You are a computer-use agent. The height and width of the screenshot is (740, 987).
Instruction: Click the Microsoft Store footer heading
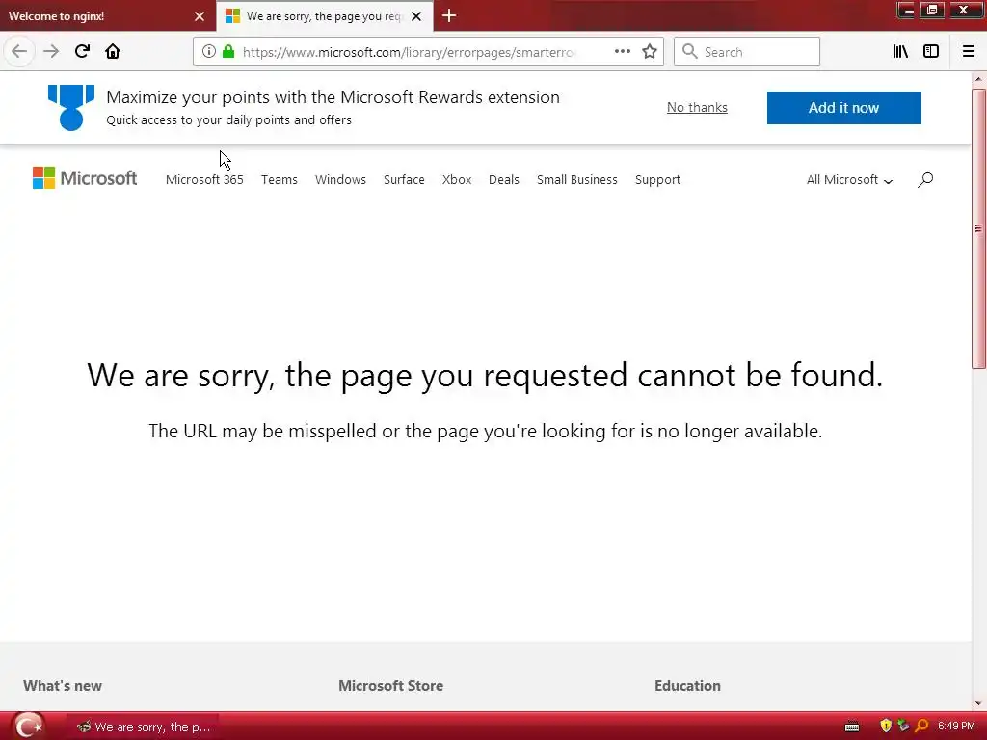tap(391, 686)
